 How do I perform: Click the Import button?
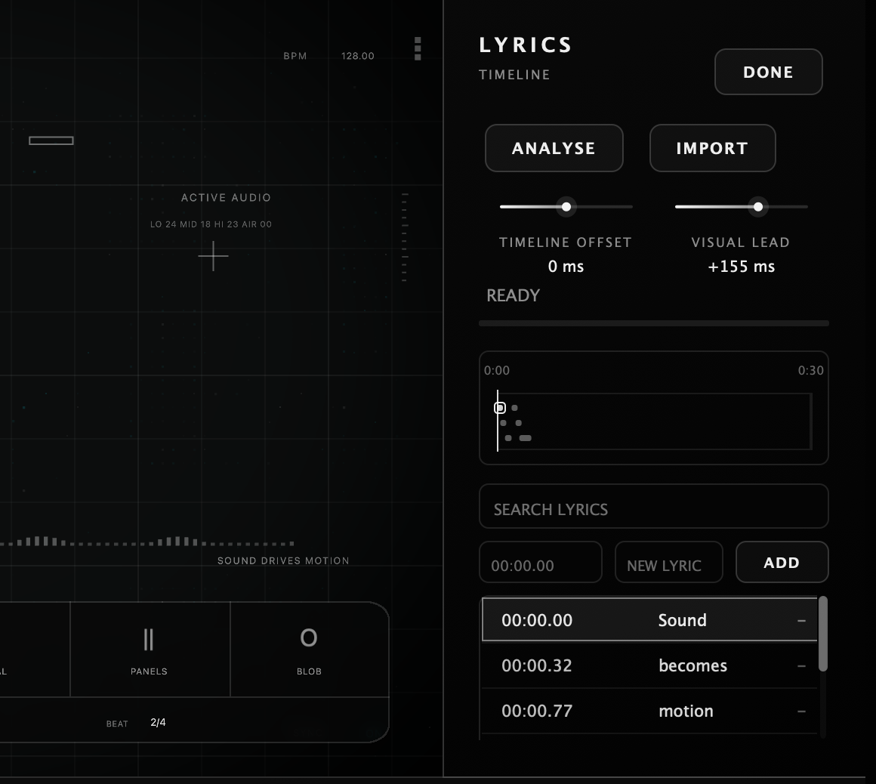click(712, 148)
